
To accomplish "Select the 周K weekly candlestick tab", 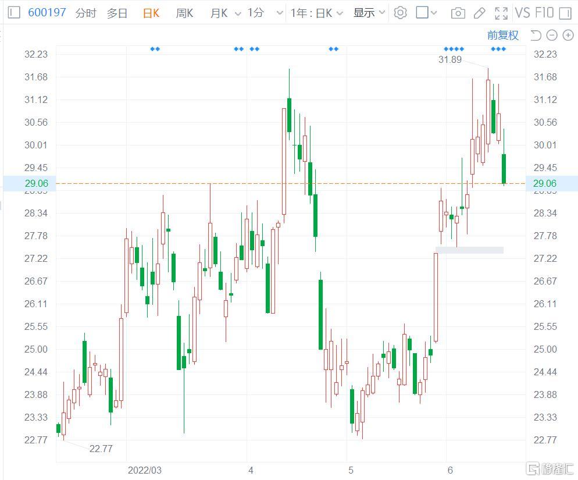I will (184, 13).
